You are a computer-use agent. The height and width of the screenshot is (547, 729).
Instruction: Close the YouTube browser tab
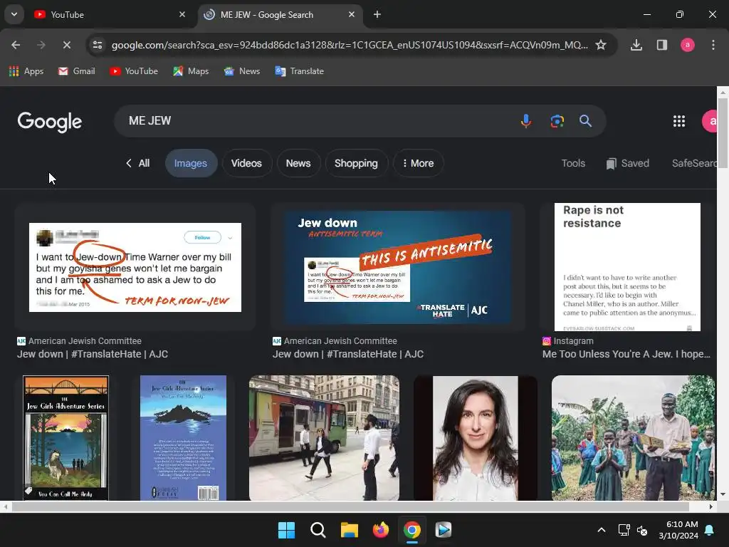click(182, 15)
